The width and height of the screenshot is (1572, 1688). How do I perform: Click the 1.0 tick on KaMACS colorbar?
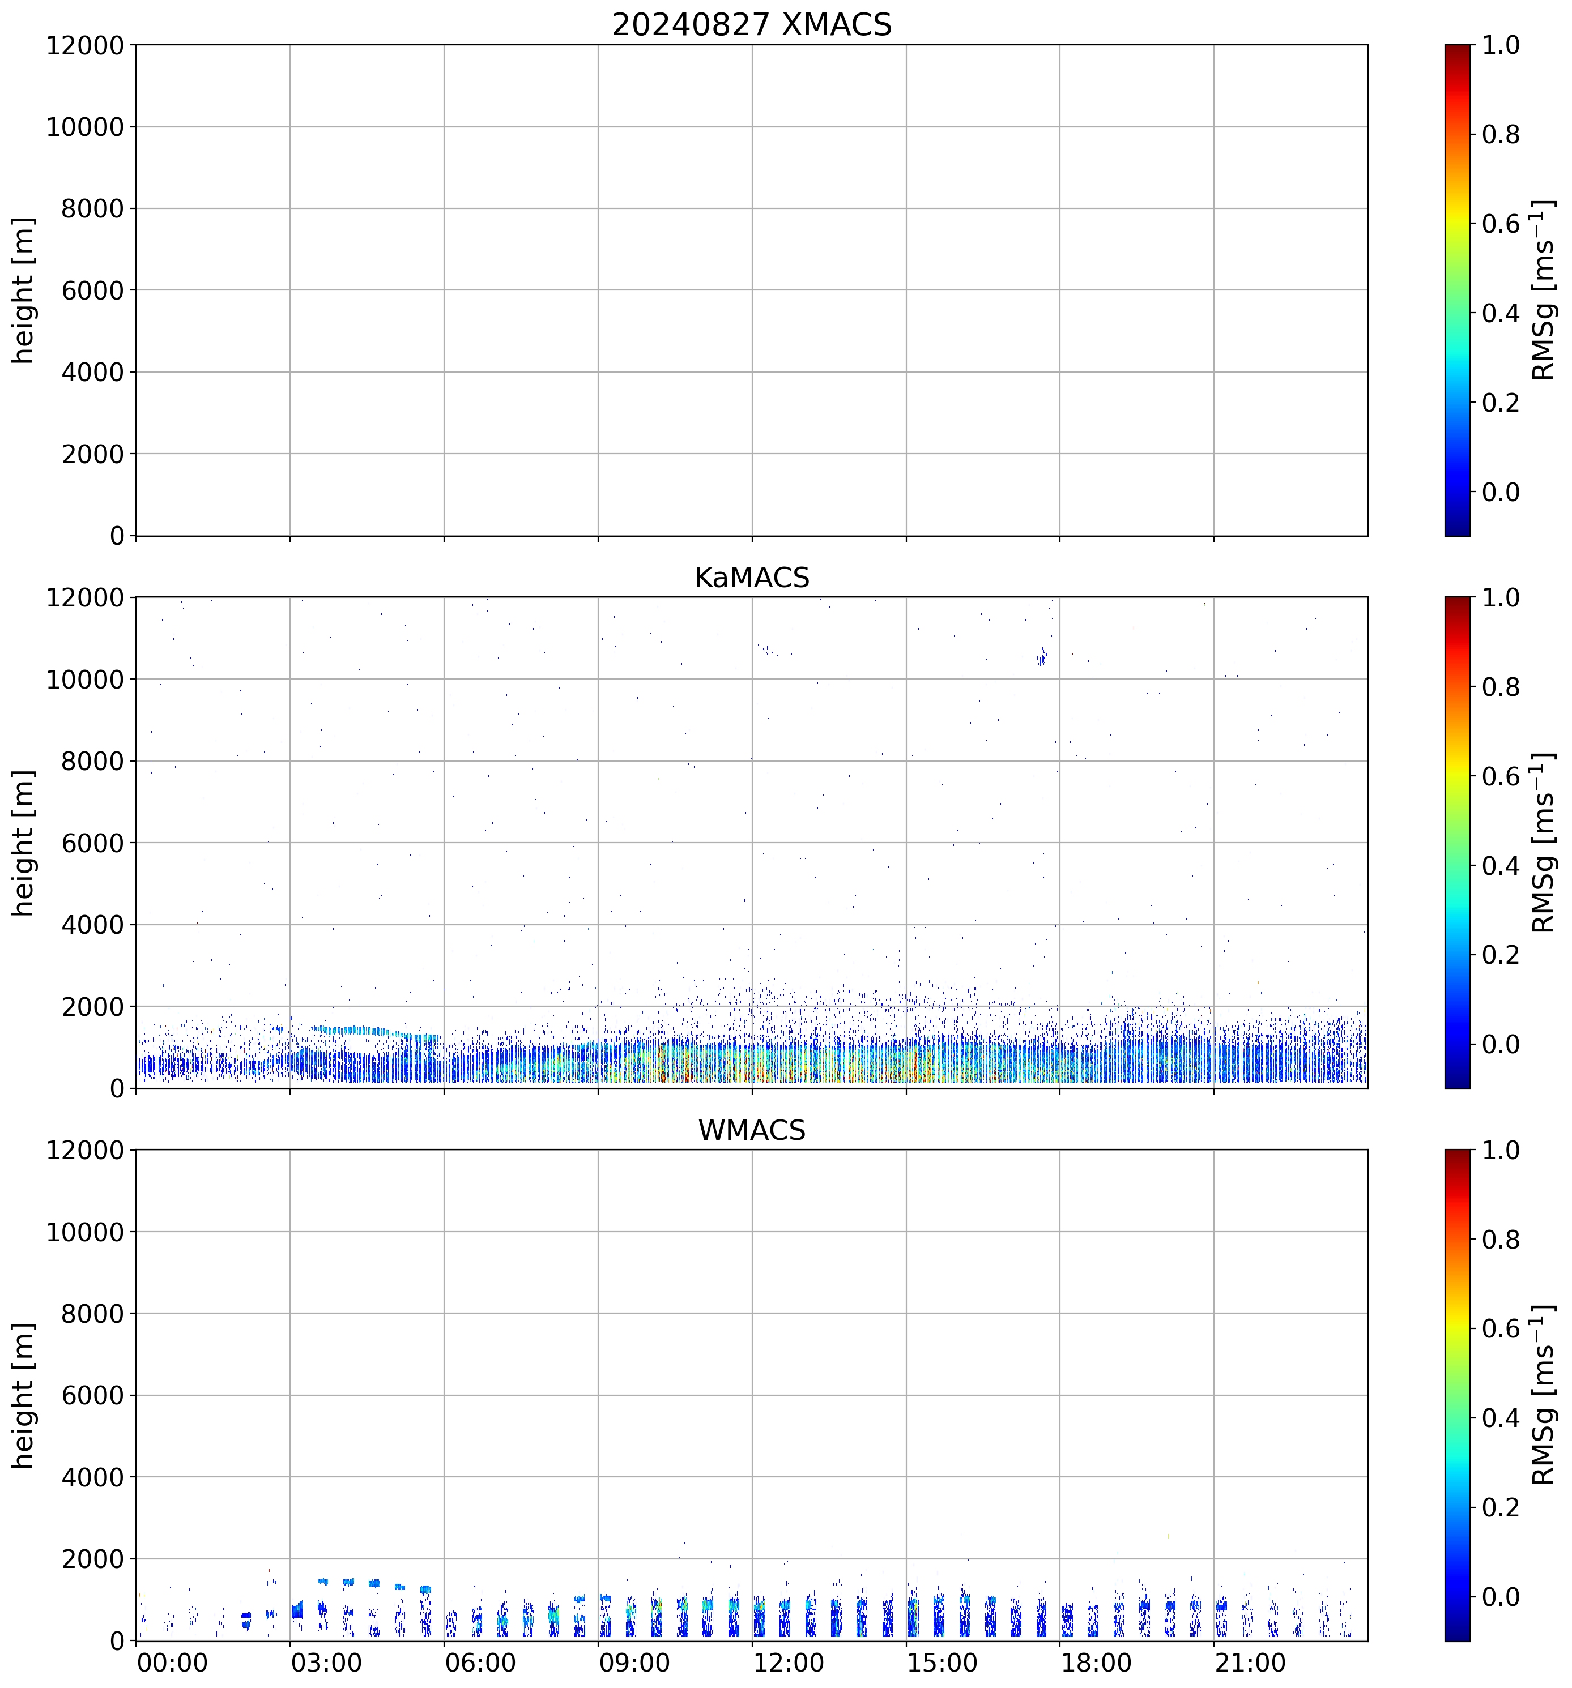pyautogui.click(x=1501, y=598)
